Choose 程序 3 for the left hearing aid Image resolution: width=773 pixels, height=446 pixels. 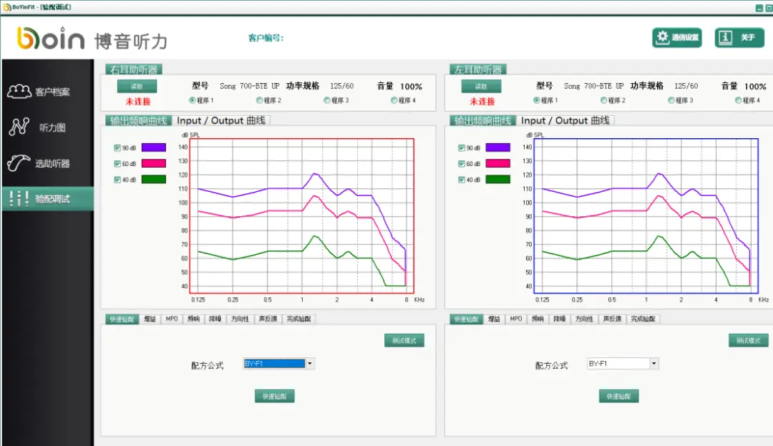671,100
